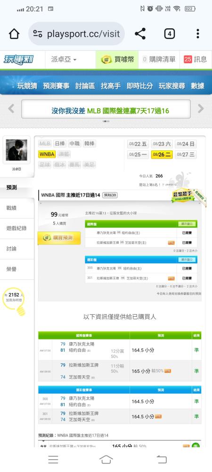Tap the browser home icon
212x472 pixels.
[x=14, y=34]
